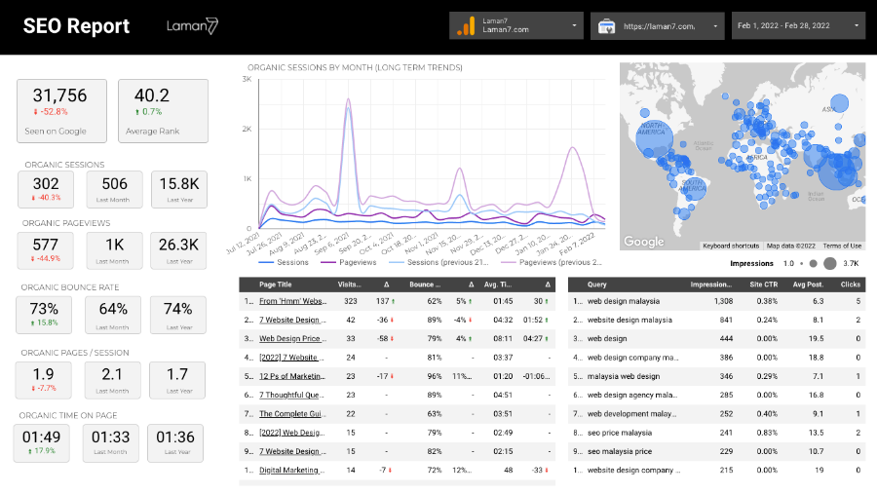Open the 12 Ps of Marketin... page link

tap(292, 376)
